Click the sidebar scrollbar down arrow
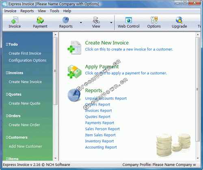The width and height of the screenshot is (203, 170). click(x=55, y=158)
